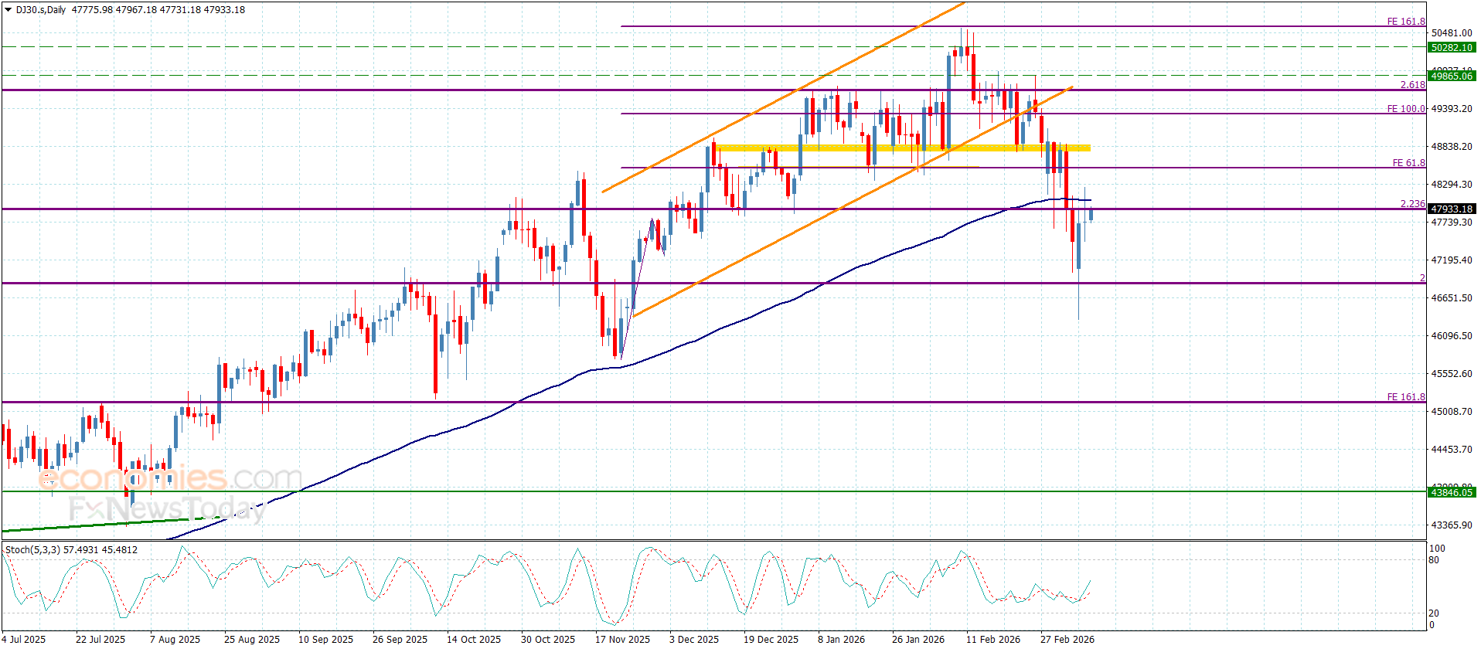Click the 25 Aug 2025 date label
The width and height of the screenshot is (1481, 649).
point(252,640)
